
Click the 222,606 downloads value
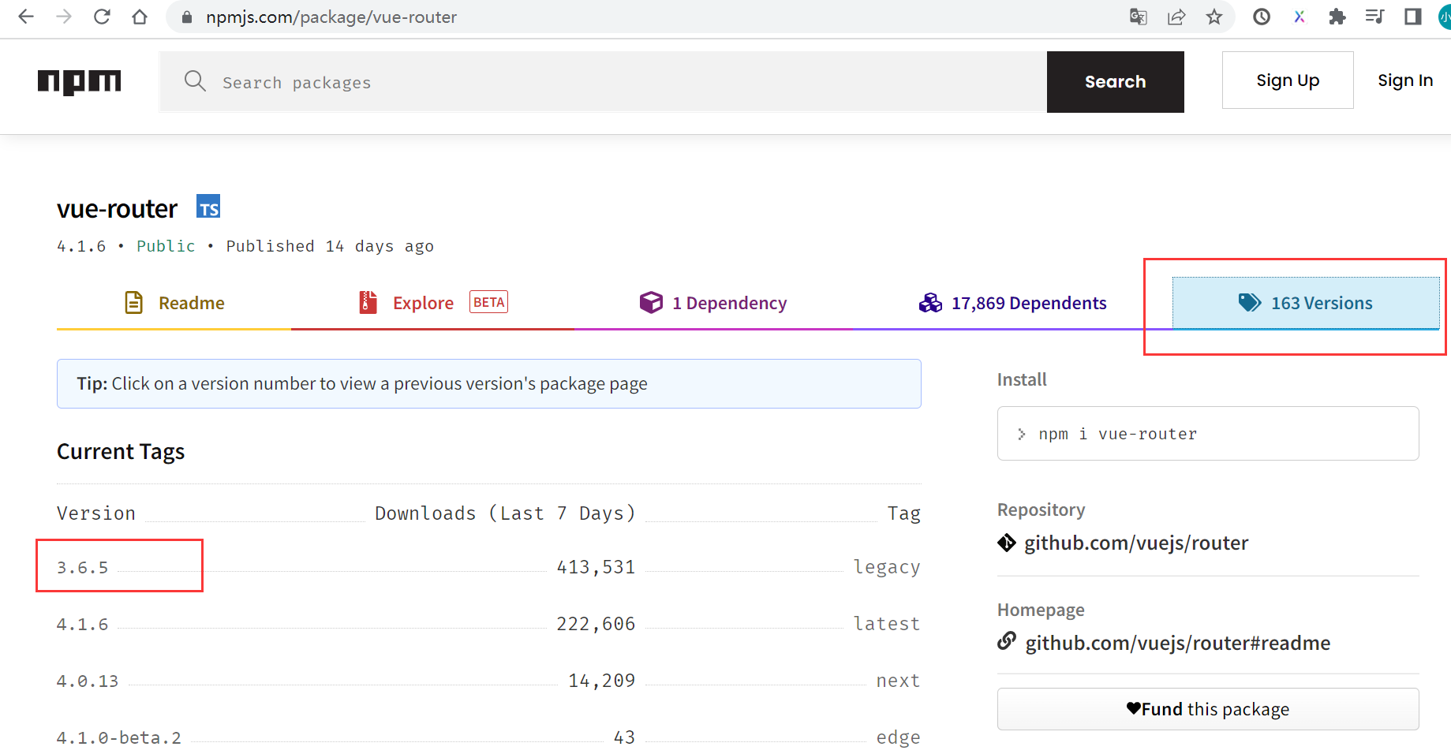(x=596, y=624)
